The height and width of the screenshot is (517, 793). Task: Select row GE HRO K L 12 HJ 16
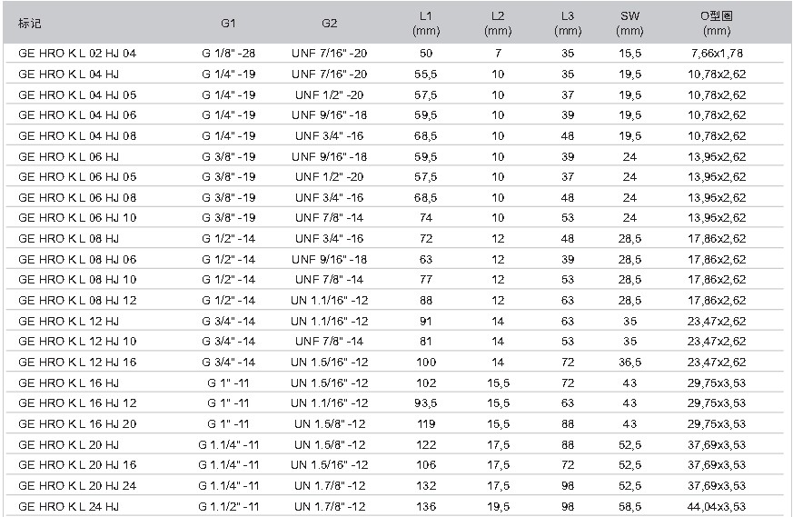pos(394,363)
